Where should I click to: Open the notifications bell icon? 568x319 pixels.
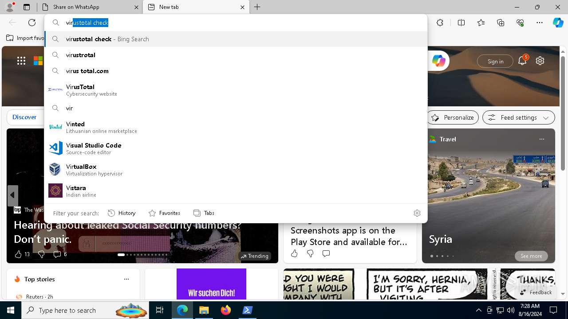click(x=522, y=61)
